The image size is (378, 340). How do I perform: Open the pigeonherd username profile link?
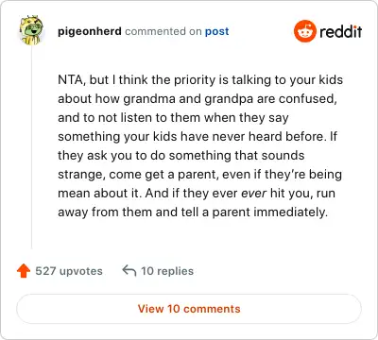click(x=90, y=31)
